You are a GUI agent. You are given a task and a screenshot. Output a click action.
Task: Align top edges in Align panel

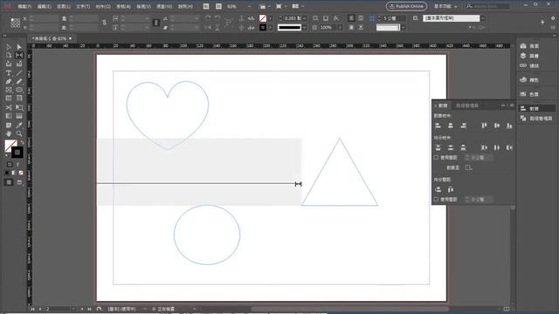point(484,126)
